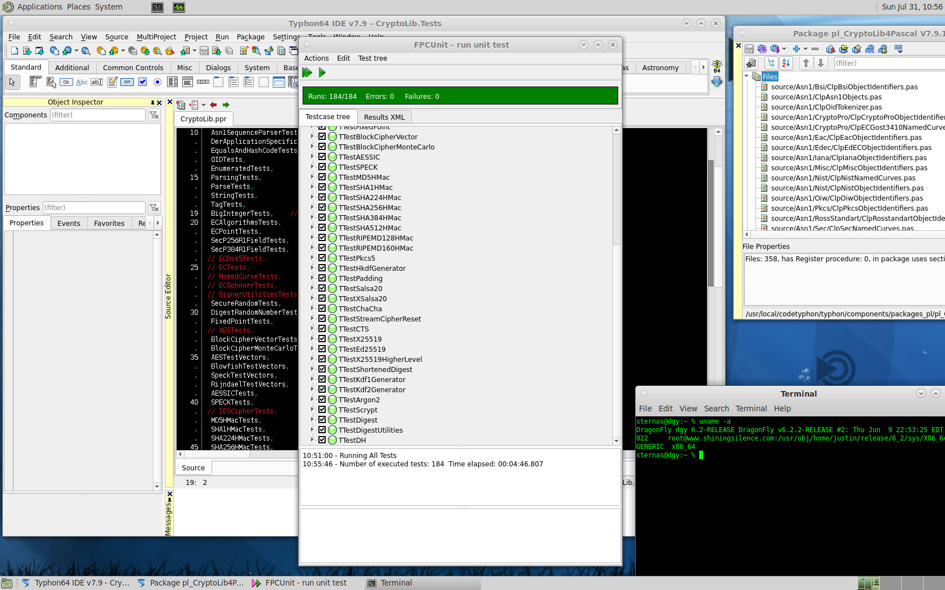Uncheck TTestChaCha test checkbox
This screenshot has width=945, height=590.
(322, 308)
